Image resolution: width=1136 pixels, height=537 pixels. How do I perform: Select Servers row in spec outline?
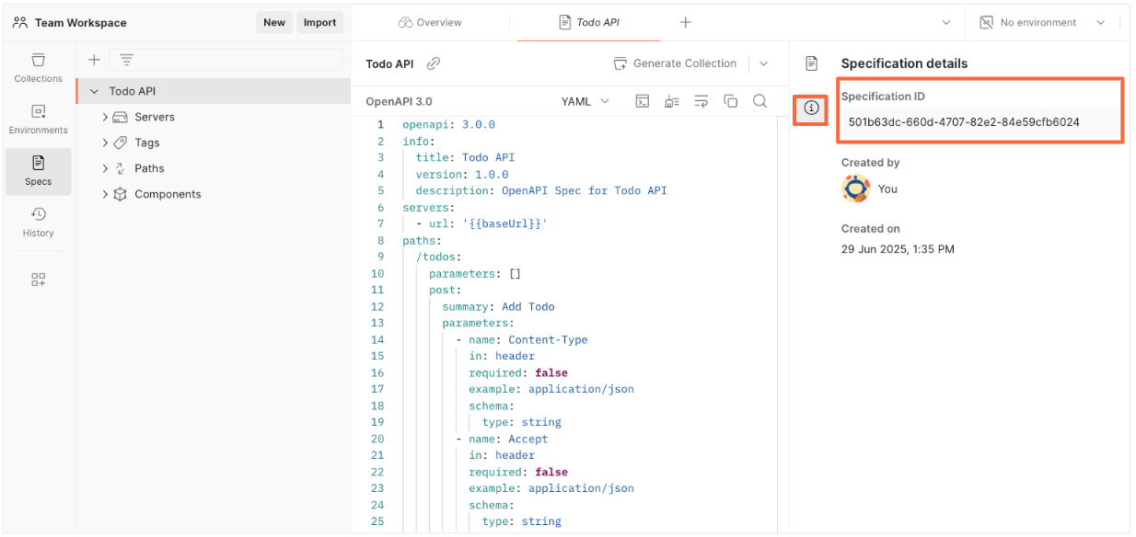[x=214, y=117]
